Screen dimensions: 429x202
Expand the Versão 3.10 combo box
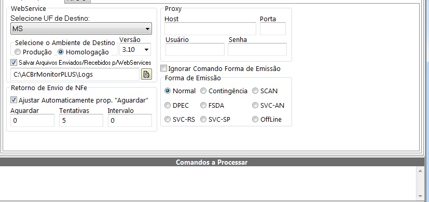tap(135, 50)
